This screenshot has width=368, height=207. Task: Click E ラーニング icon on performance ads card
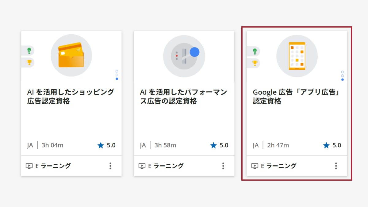click(x=142, y=166)
